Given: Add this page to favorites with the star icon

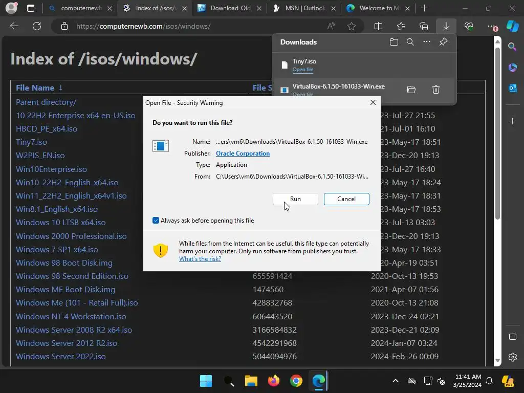Looking at the screenshot, I should click(351, 26).
